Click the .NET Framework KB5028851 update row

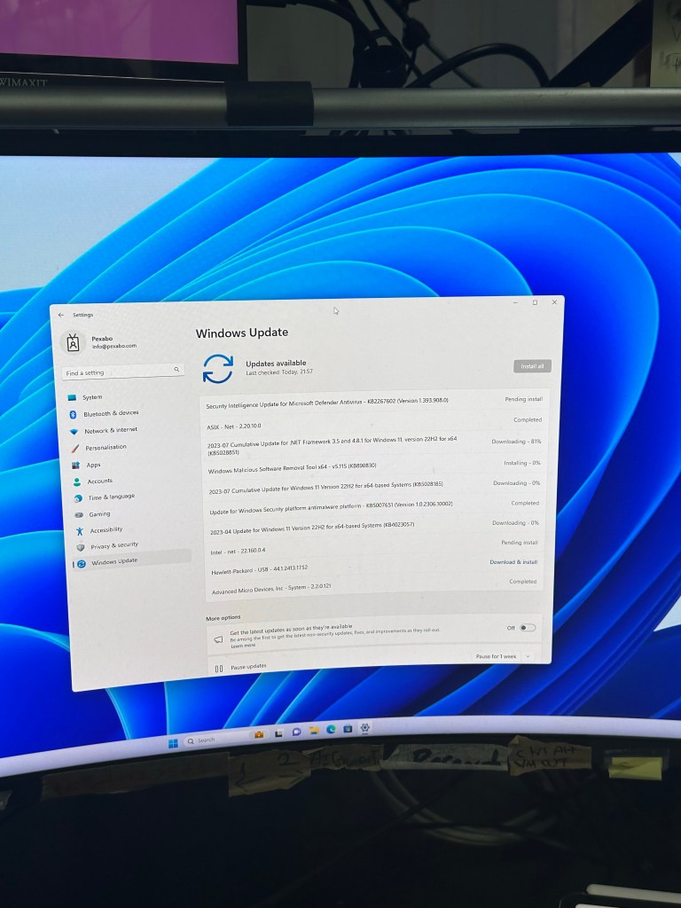372,445
